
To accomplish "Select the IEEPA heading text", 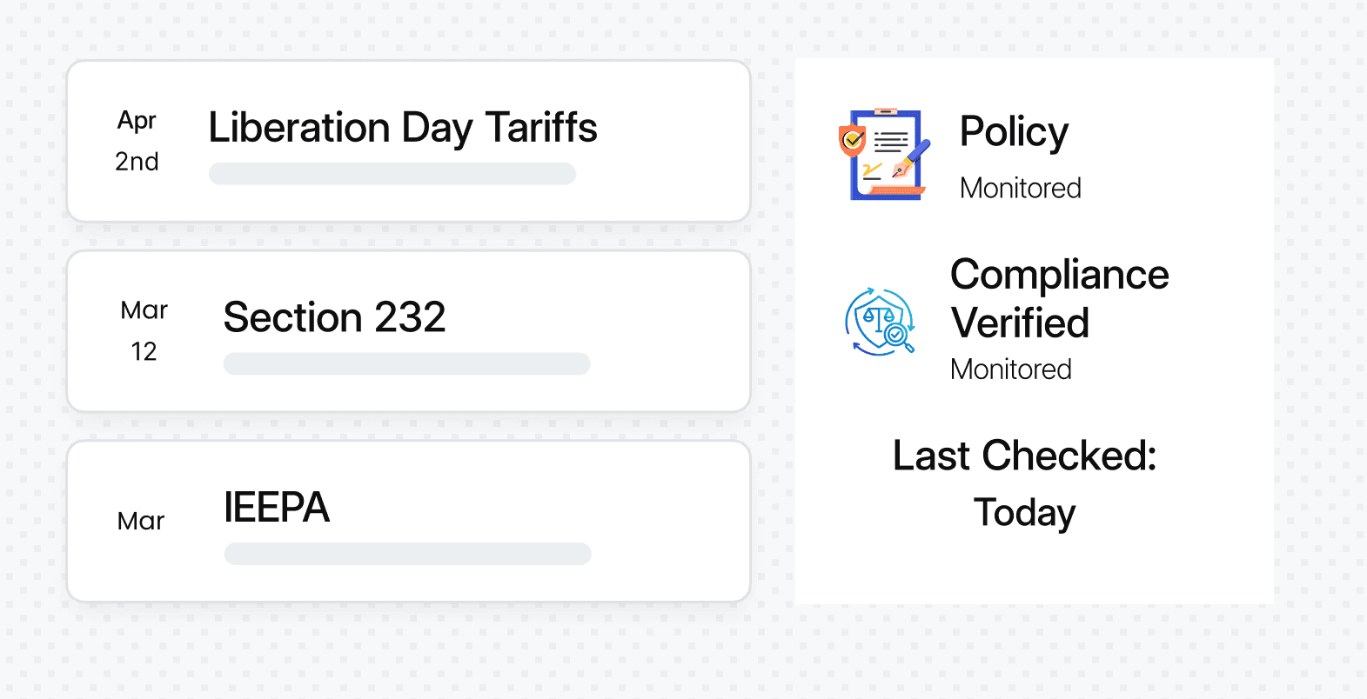I will click(277, 507).
